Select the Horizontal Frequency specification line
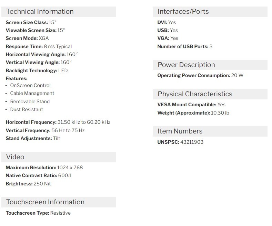This screenshot has width=272, height=226. click(58, 122)
